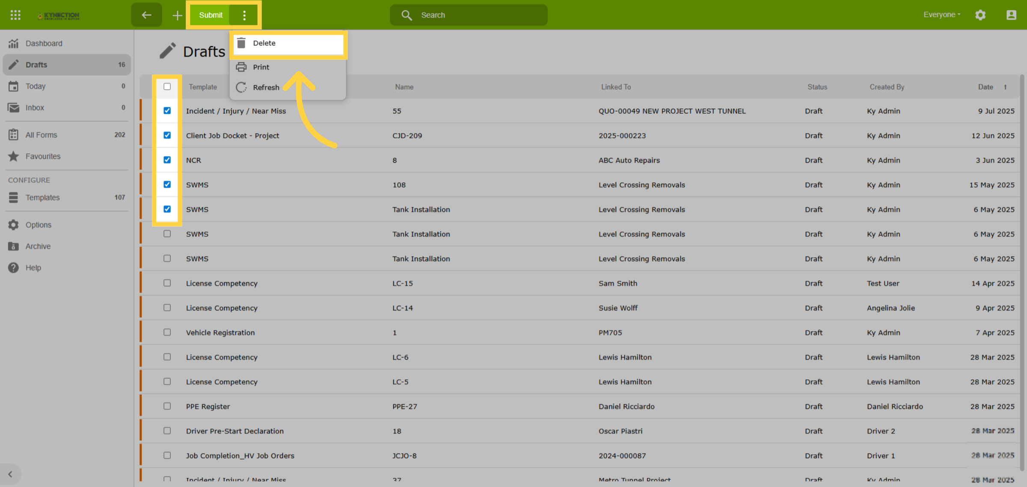Select Refresh from the actions menu

point(288,87)
